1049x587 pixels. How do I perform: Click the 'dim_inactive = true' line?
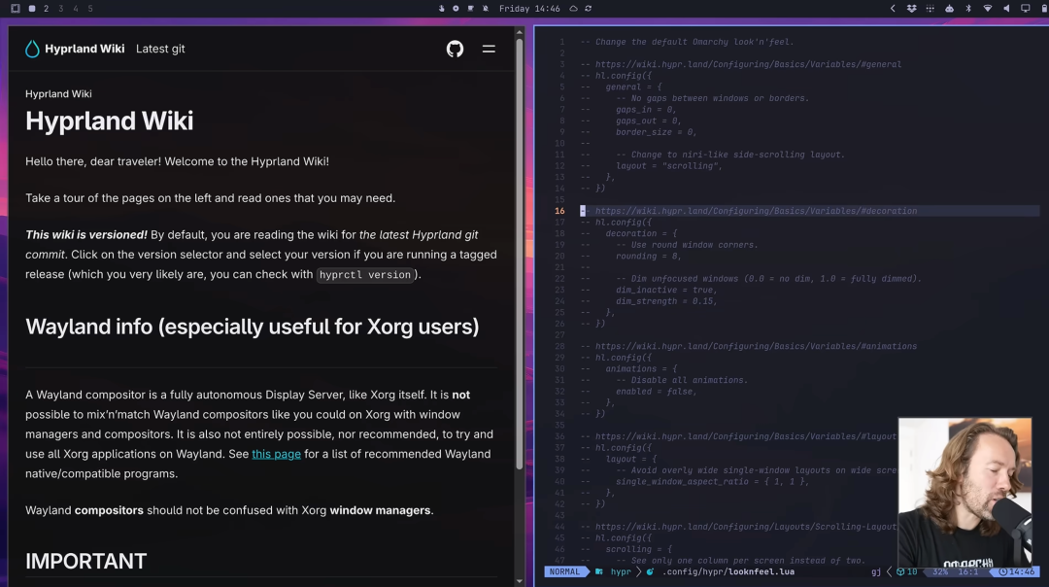[666, 290]
